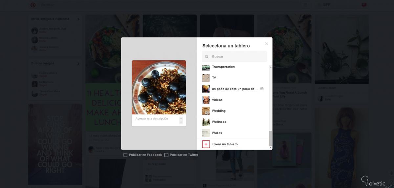Click the description field's down stepper arrow
The height and width of the screenshot is (188, 394).
click(181, 122)
